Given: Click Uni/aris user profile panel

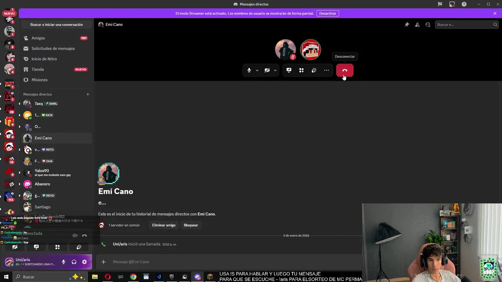Looking at the screenshot, I should coord(31,262).
